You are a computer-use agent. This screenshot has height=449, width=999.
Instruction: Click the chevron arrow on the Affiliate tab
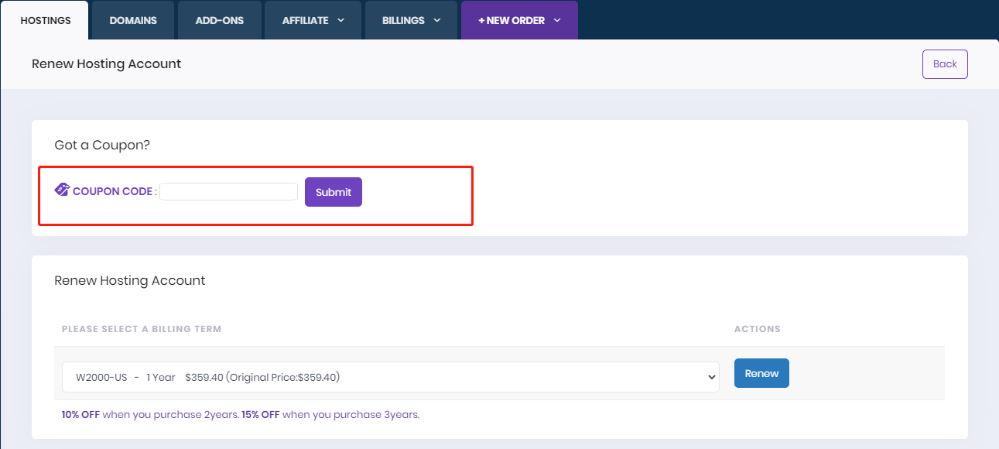click(x=340, y=20)
